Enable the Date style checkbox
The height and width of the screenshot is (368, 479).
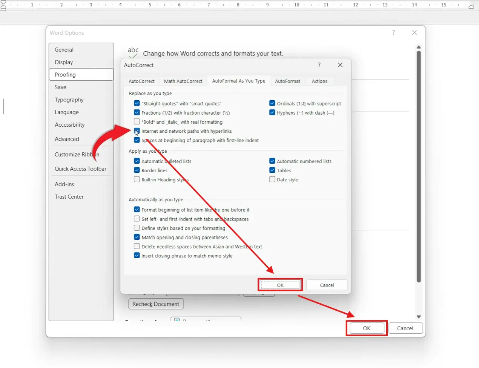(272, 179)
